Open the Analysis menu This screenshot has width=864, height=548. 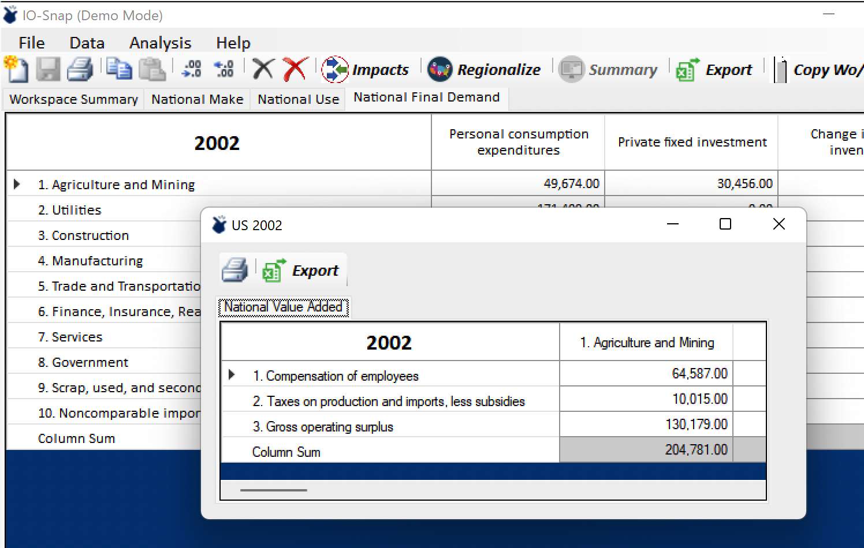[160, 43]
